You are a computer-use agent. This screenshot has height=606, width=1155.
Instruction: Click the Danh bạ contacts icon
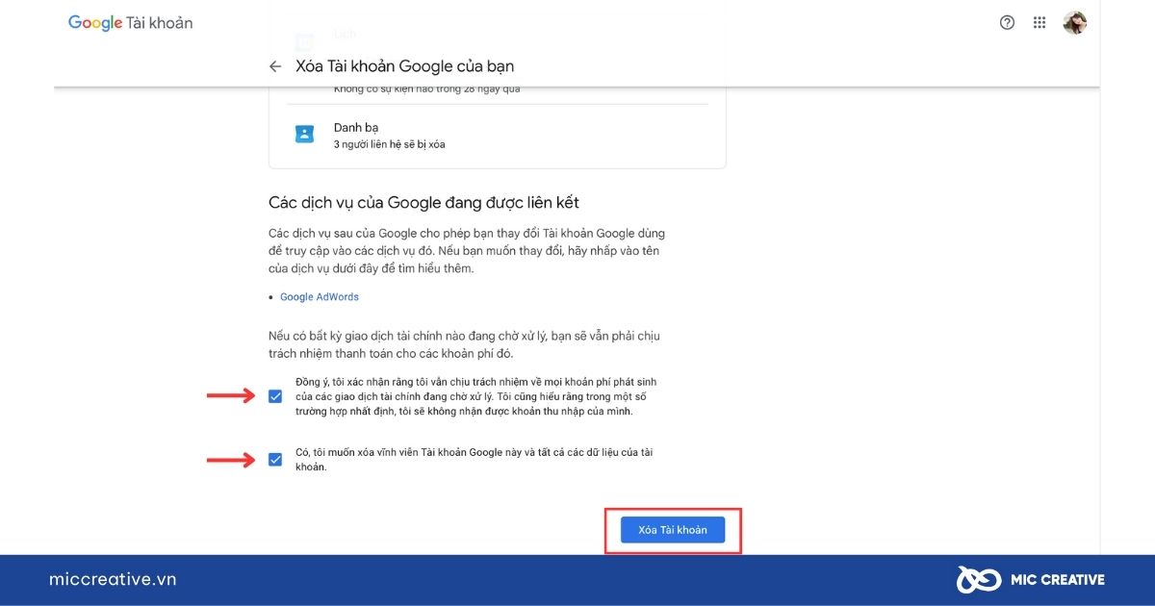point(304,135)
